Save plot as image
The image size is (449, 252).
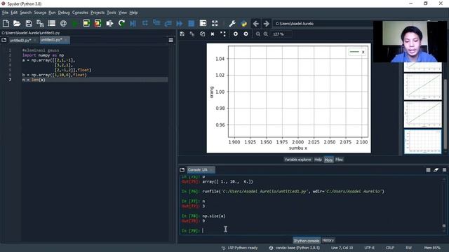click(x=182, y=34)
